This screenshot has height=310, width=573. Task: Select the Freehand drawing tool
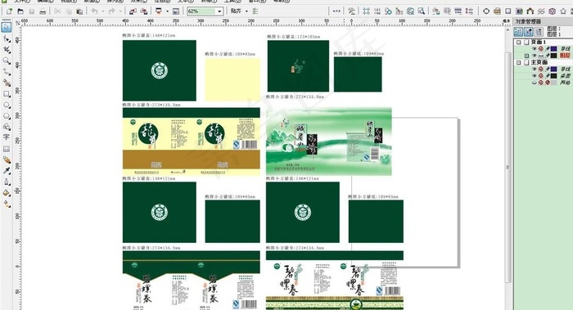[7, 72]
